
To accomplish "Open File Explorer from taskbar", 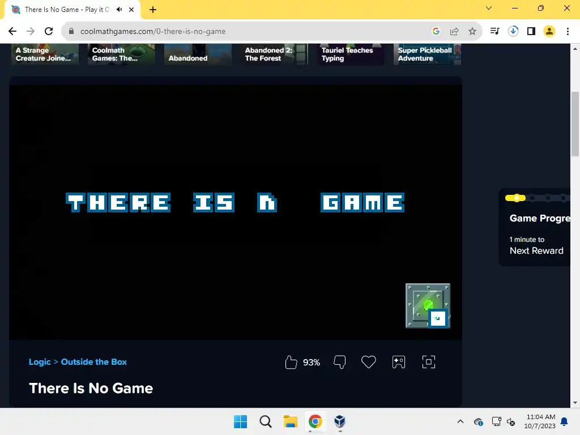I will tap(291, 421).
